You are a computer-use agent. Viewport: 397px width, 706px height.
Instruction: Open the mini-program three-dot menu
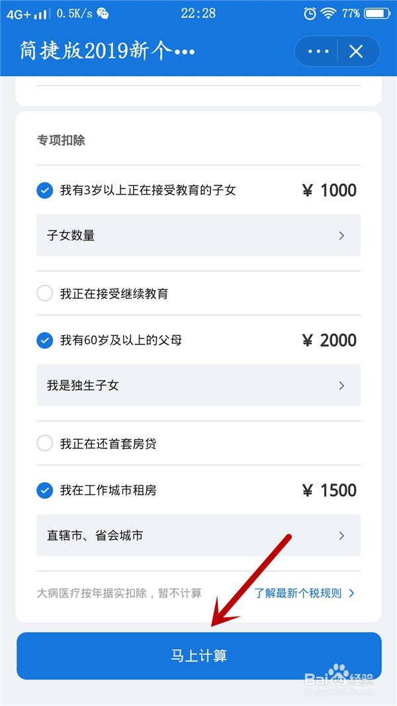coord(318,52)
